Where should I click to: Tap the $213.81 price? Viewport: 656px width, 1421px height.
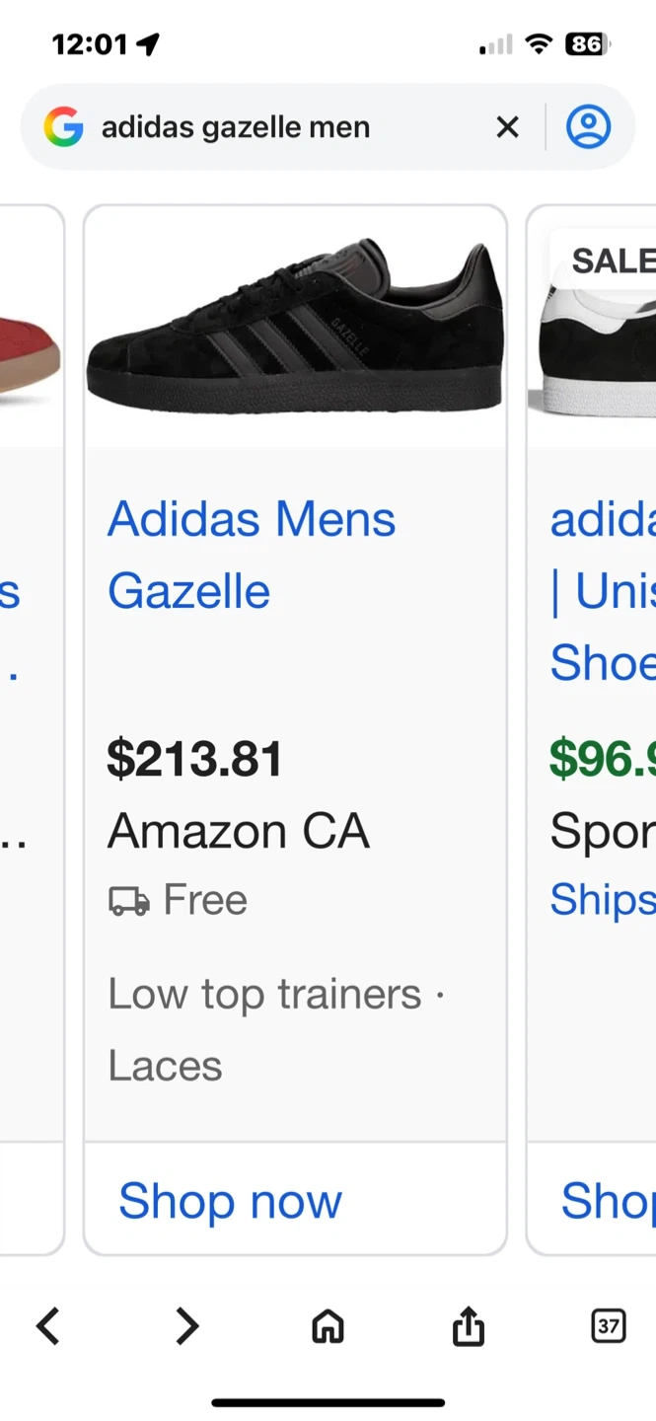point(194,759)
